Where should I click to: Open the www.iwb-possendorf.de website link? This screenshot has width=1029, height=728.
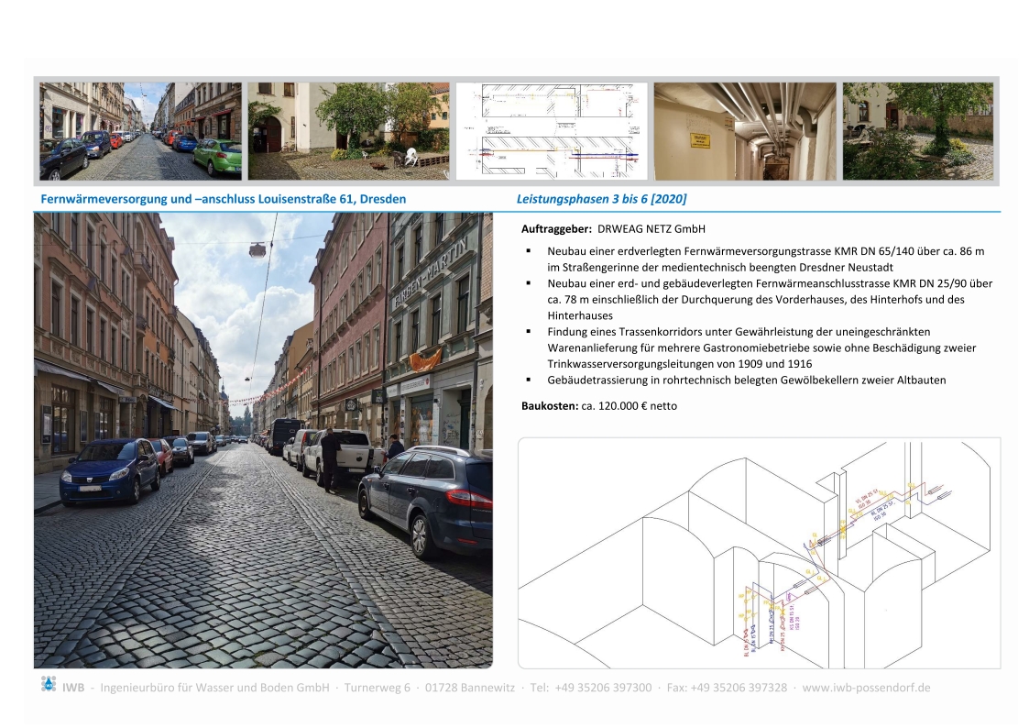pyautogui.click(x=866, y=688)
